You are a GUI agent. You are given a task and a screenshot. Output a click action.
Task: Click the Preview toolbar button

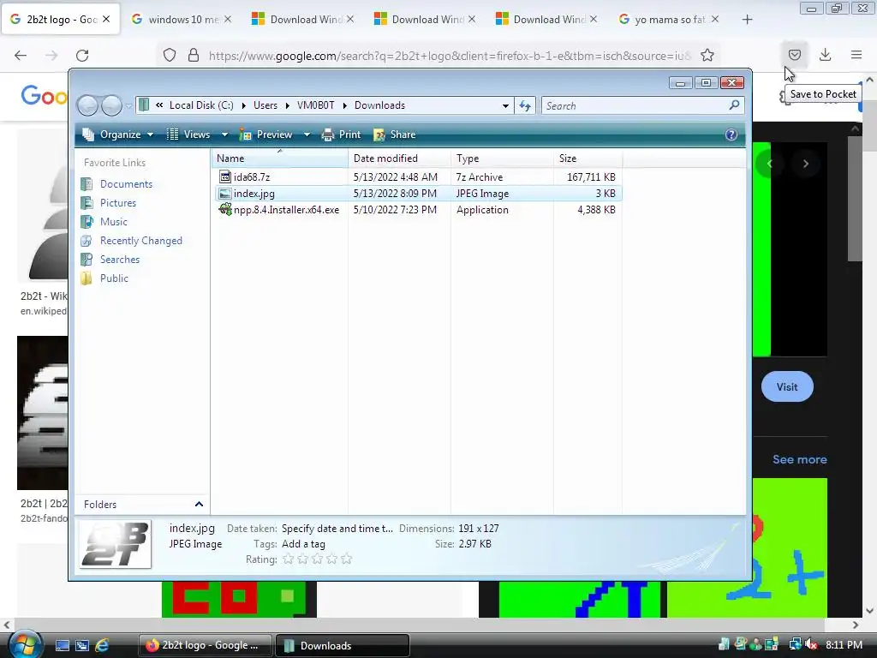click(266, 135)
